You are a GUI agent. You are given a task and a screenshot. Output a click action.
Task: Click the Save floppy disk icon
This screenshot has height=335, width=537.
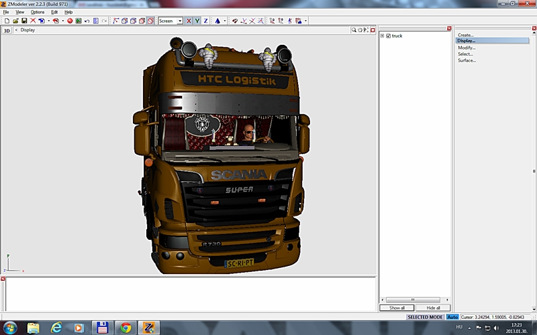[x=24, y=21]
